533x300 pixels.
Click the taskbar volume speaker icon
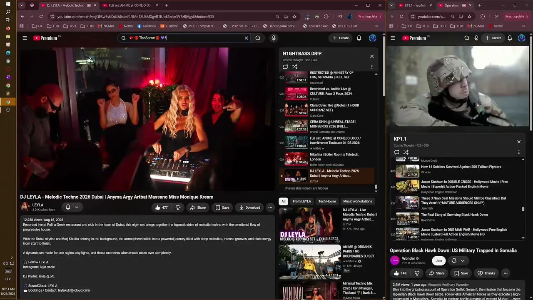6,263
